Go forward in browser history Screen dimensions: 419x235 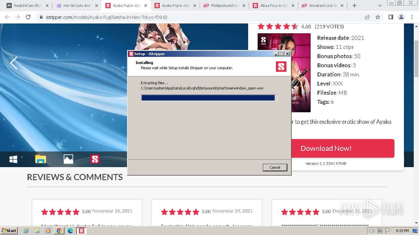[x=18, y=17]
